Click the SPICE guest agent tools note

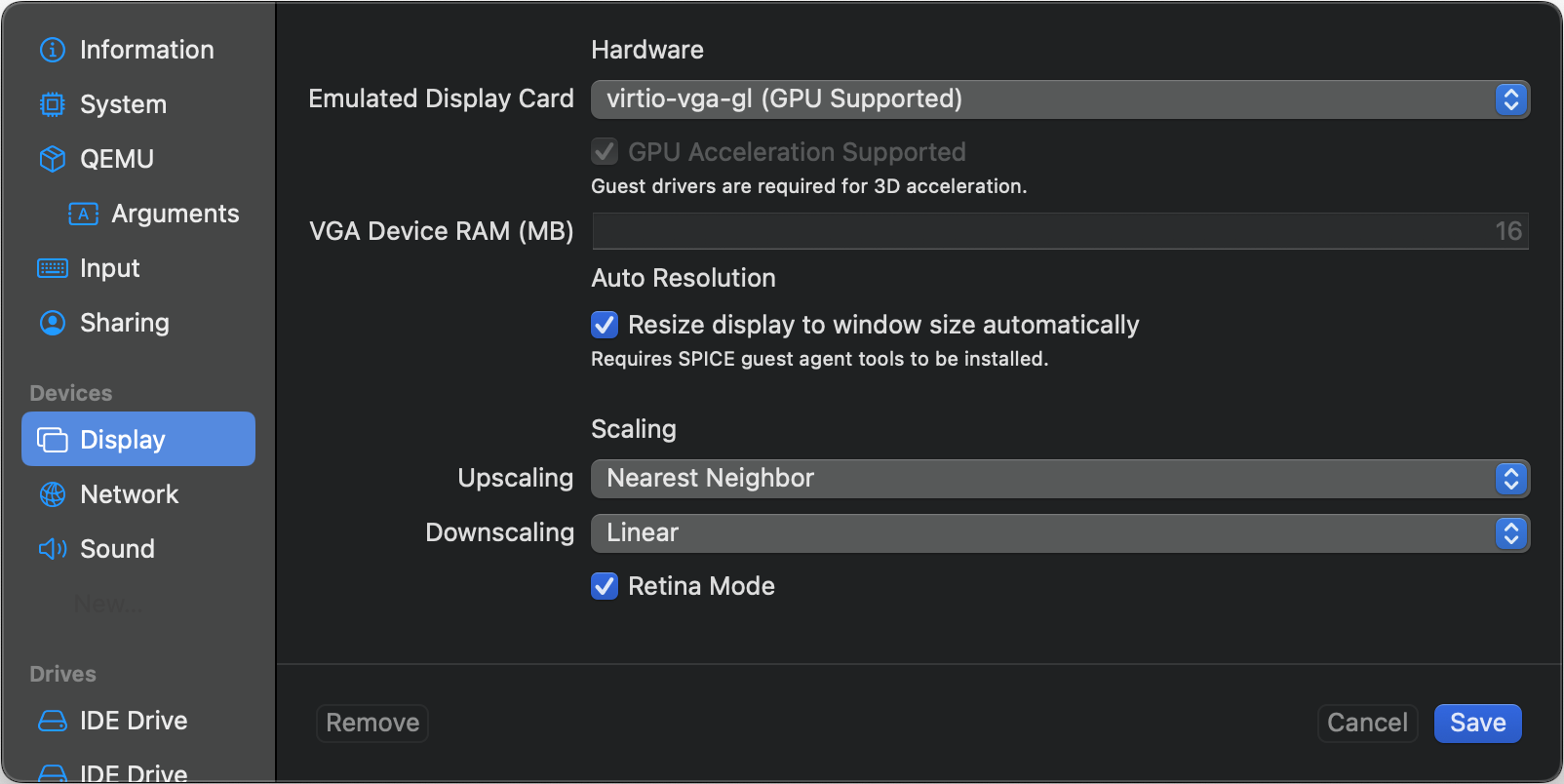pos(820,359)
